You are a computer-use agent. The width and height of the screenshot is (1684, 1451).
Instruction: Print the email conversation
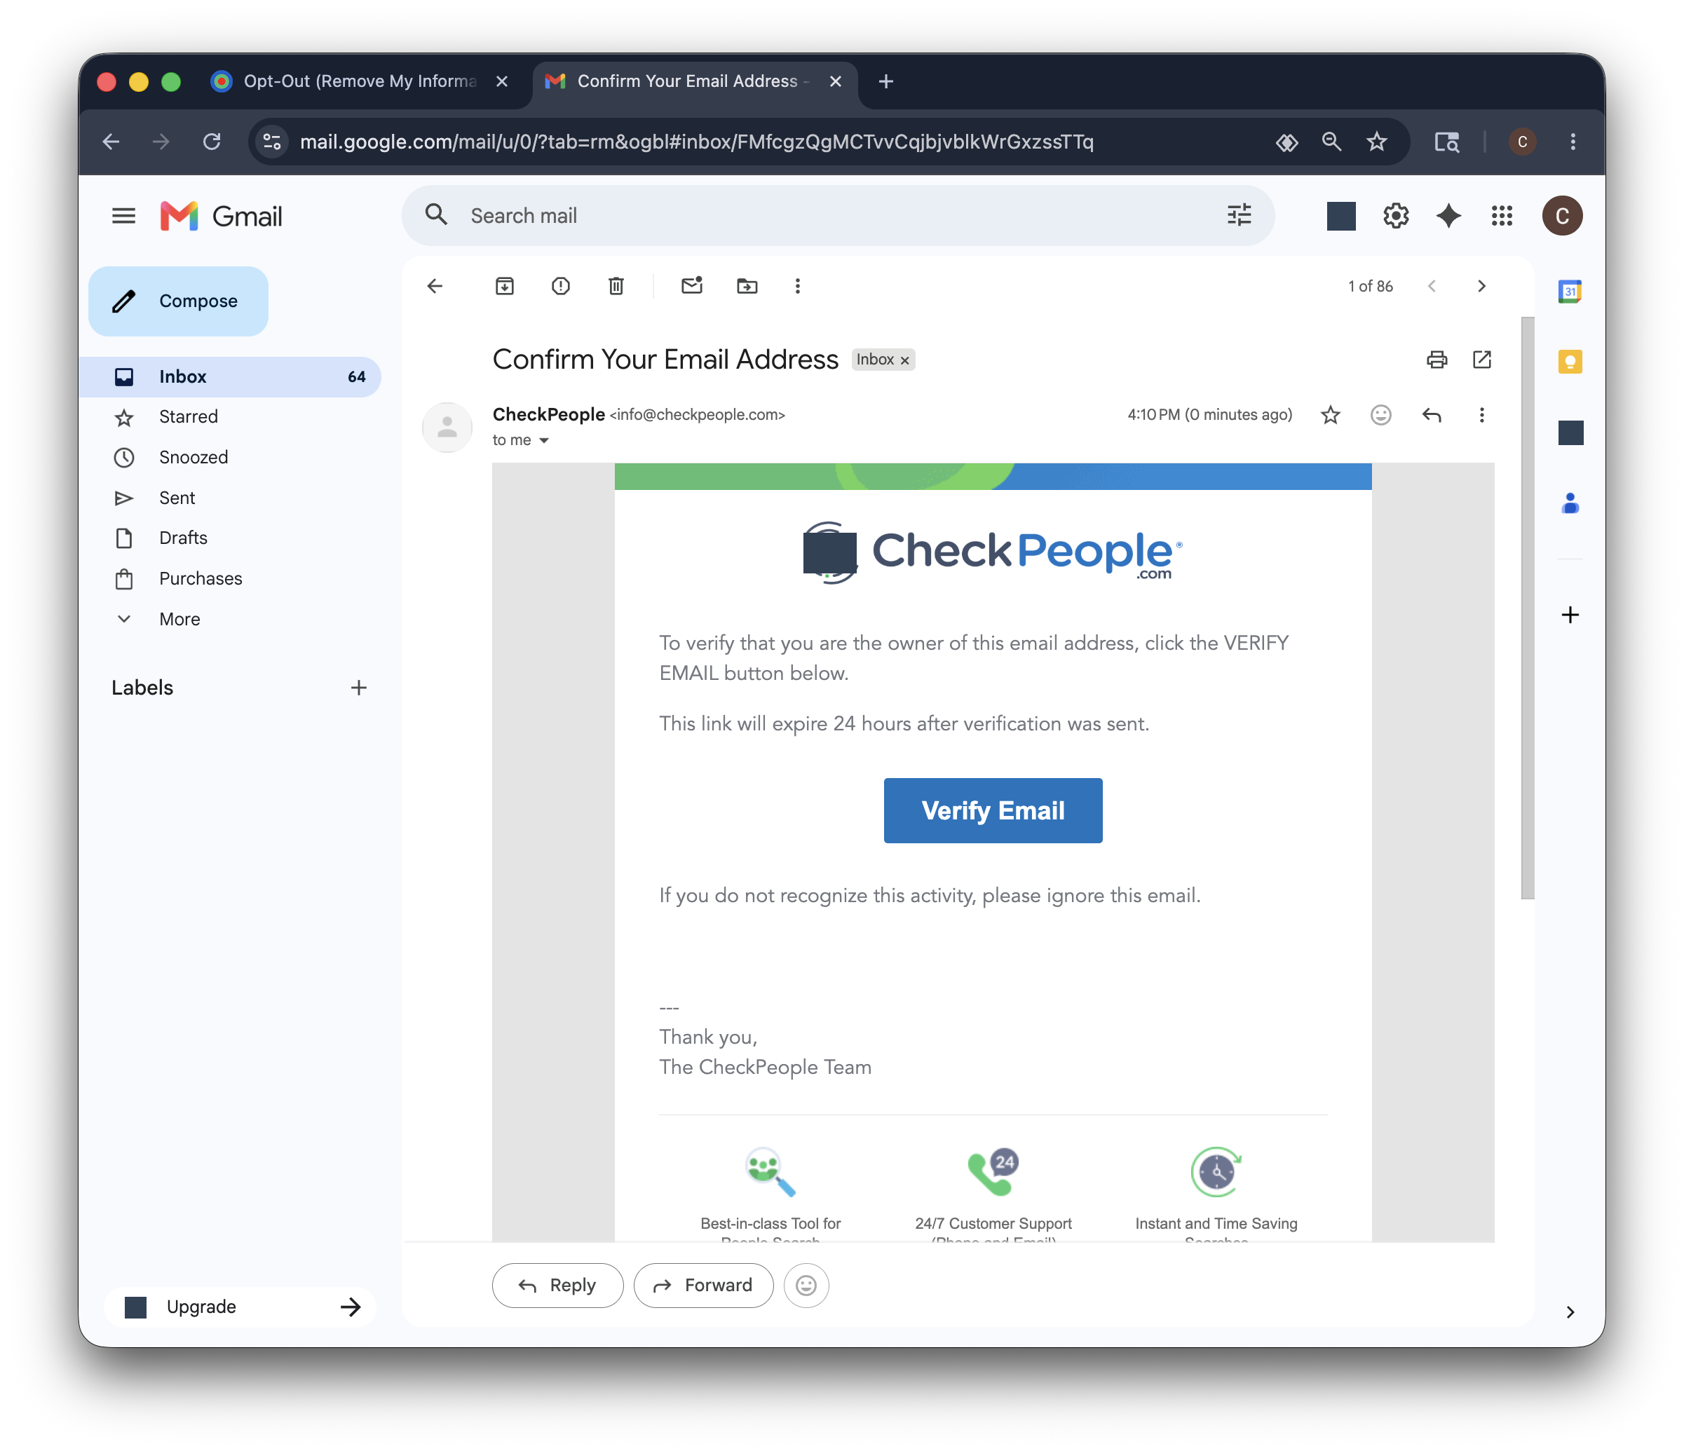(1437, 359)
